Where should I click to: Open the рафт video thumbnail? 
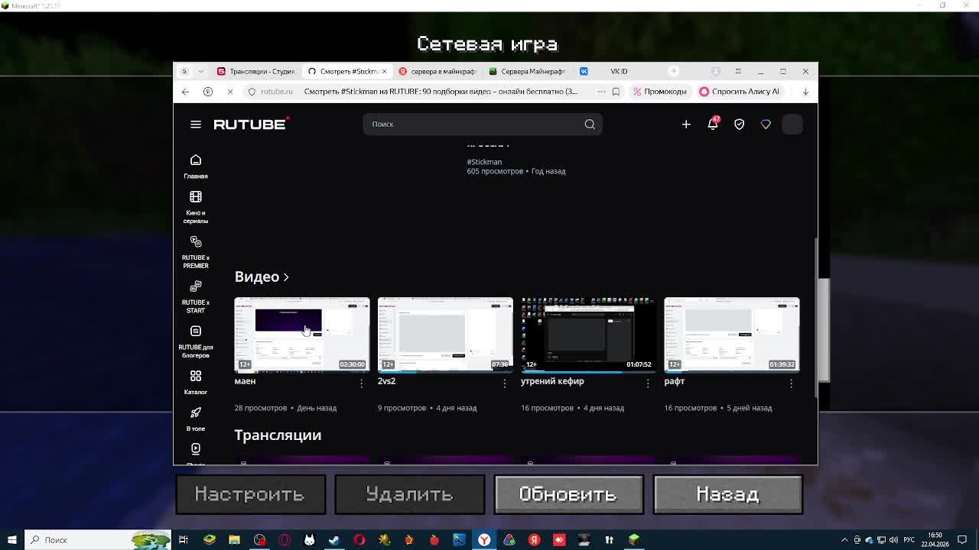[x=732, y=334]
